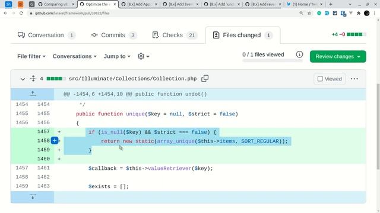
Task: Open a new browser tab
Action: (x=331, y=4)
